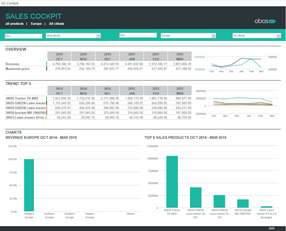Click the region filter input field
The image size is (286, 231).
pyautogui.click(x=138, y=35)
